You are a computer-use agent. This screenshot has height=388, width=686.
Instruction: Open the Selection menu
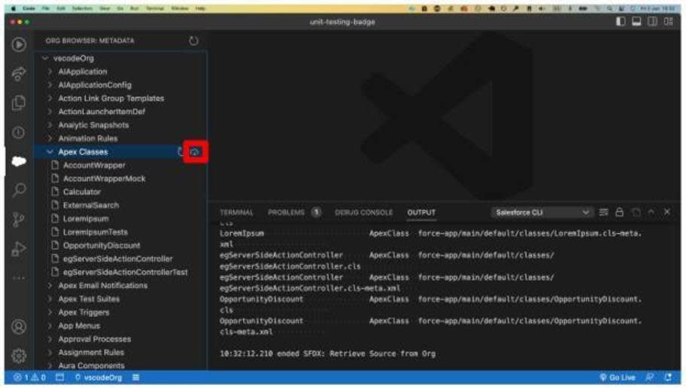tap(82, 8)
